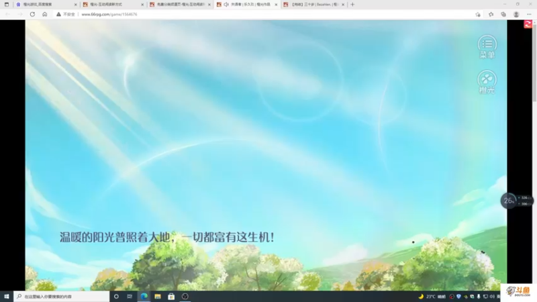This screenshot has width=537, height=302.
Task: Switch to the 橙光游戏 百度搜索 tab
Action: (x=46, y=5)
